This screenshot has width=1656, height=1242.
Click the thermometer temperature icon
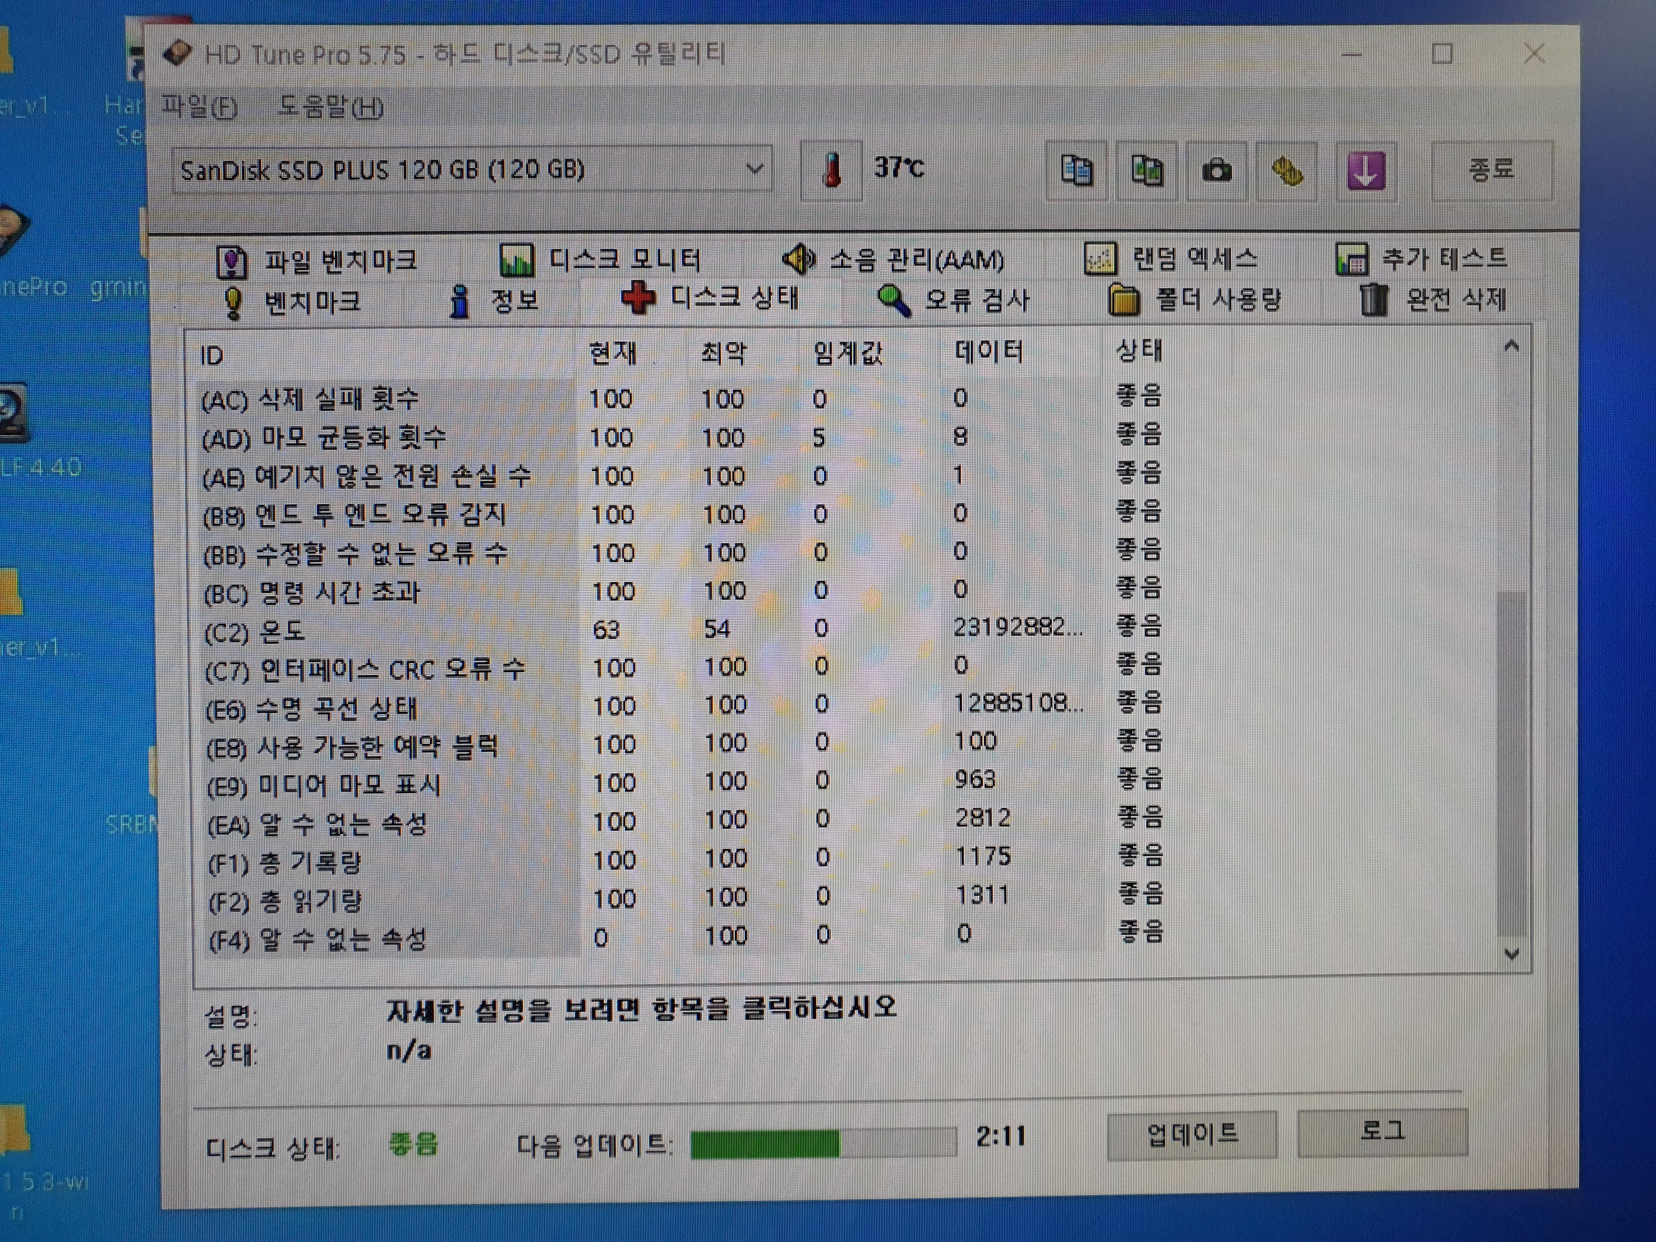(x=832, y=170)
